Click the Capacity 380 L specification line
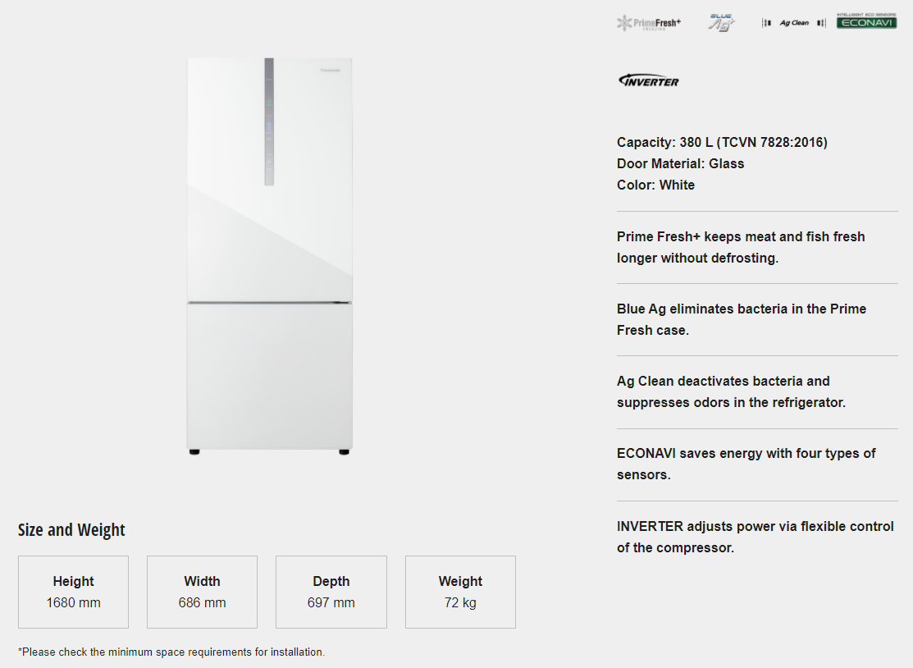The height and width of the screenshot is (668, 913). tap(722, 142)
